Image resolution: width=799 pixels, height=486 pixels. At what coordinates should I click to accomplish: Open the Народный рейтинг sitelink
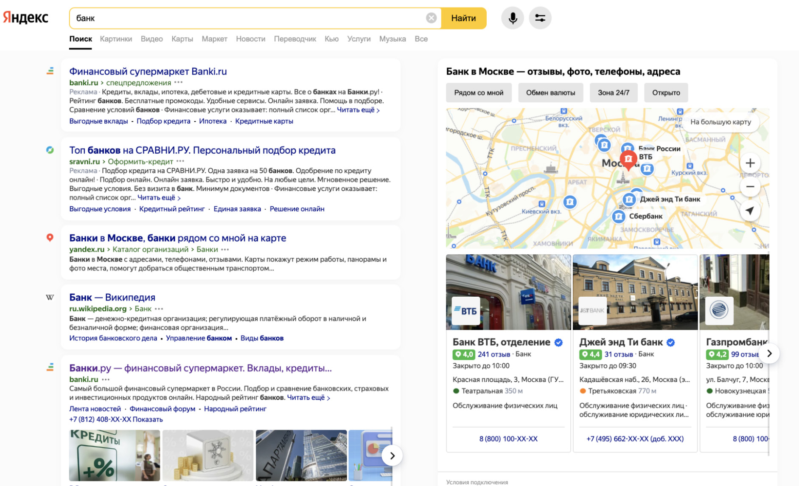pyautogui.click(x=235, y=409)
